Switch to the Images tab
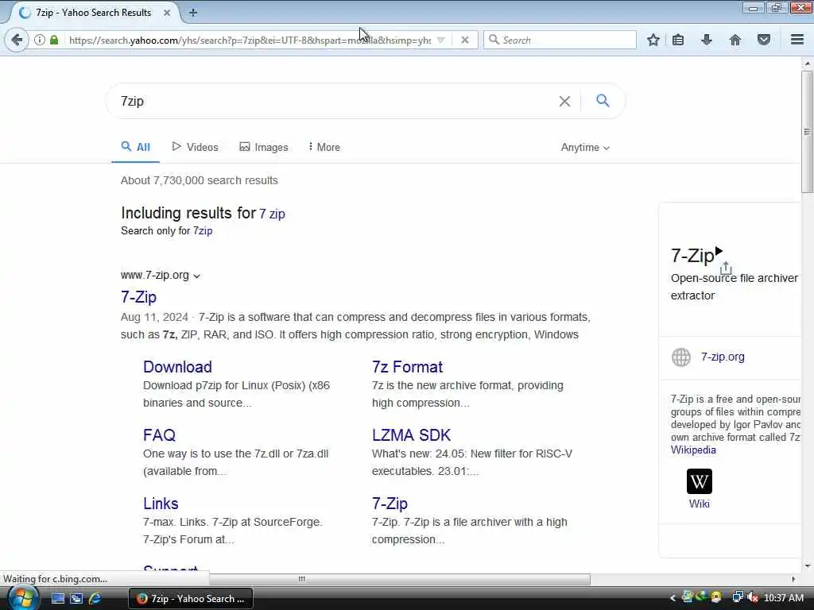814x610 pixels. 264,147
